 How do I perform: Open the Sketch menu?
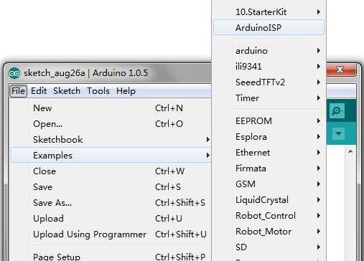[67, 91]
